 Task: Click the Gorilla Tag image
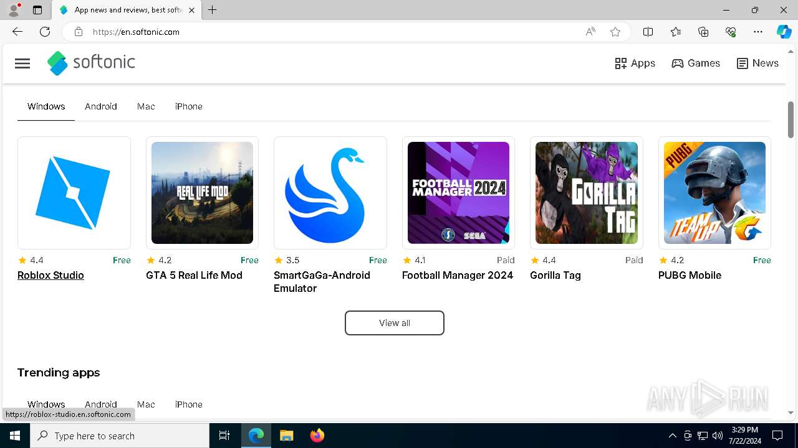pyautogui.click(x=587, y=193)
